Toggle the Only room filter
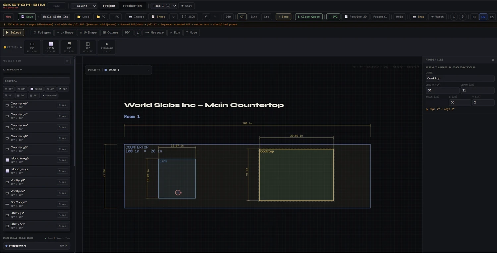This screenshot has width=497, height=253. click(187, 6)
